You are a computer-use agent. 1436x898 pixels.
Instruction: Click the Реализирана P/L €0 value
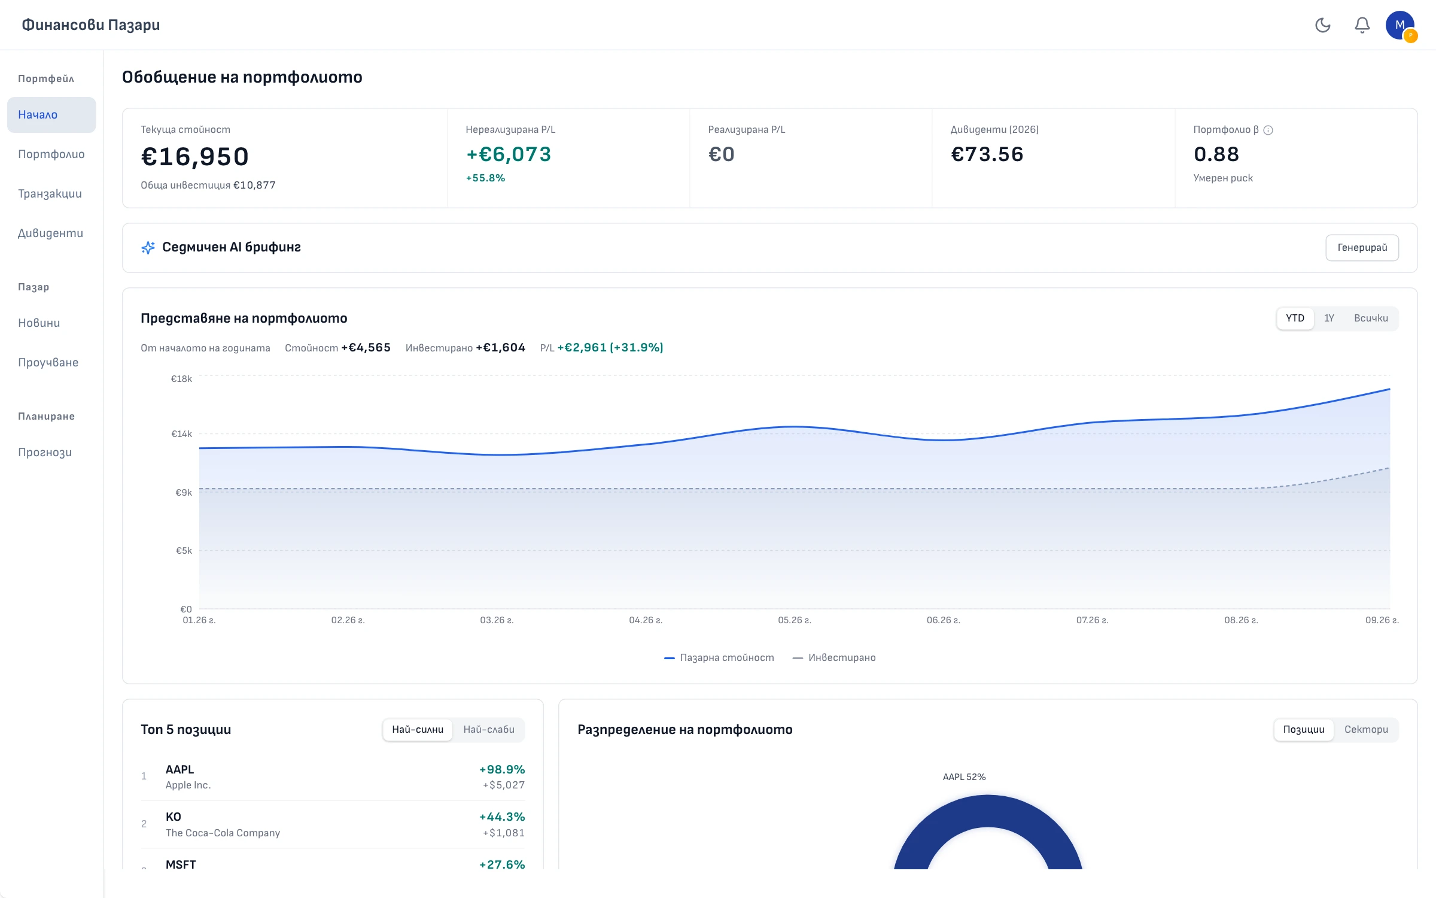(721, 154)
